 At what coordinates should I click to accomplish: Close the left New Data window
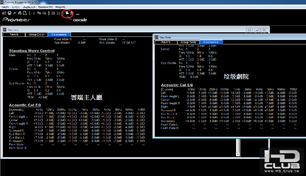[x=264, y=30]
